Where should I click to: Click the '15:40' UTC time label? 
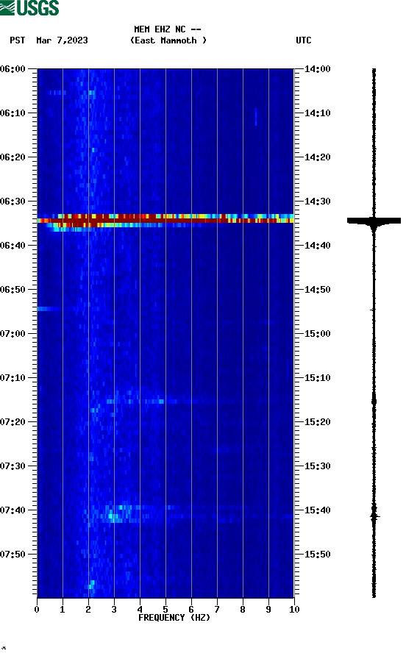point(317,510)
